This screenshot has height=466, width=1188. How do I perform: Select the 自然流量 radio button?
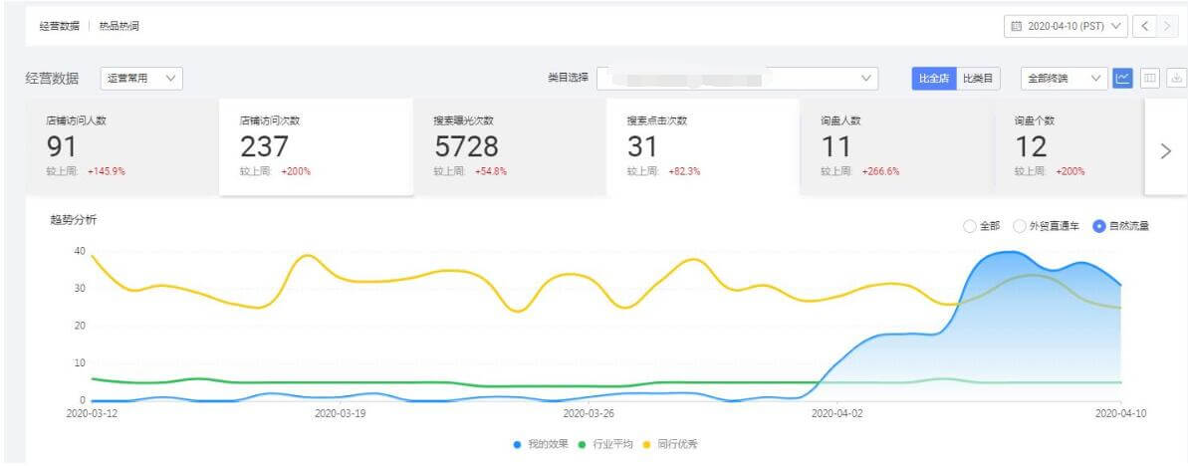1099,226
